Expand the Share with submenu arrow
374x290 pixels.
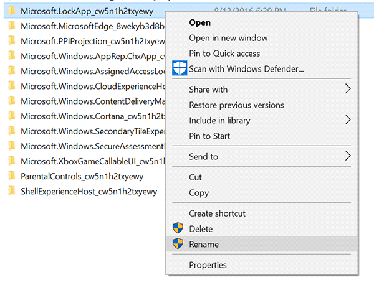click(348, 90)
